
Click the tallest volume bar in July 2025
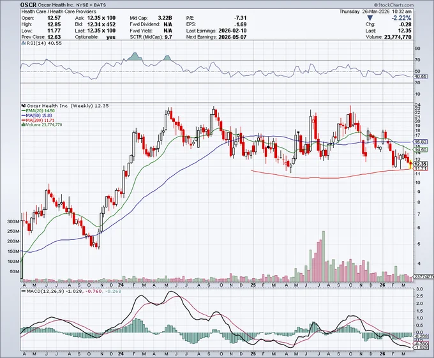point(324,256)
